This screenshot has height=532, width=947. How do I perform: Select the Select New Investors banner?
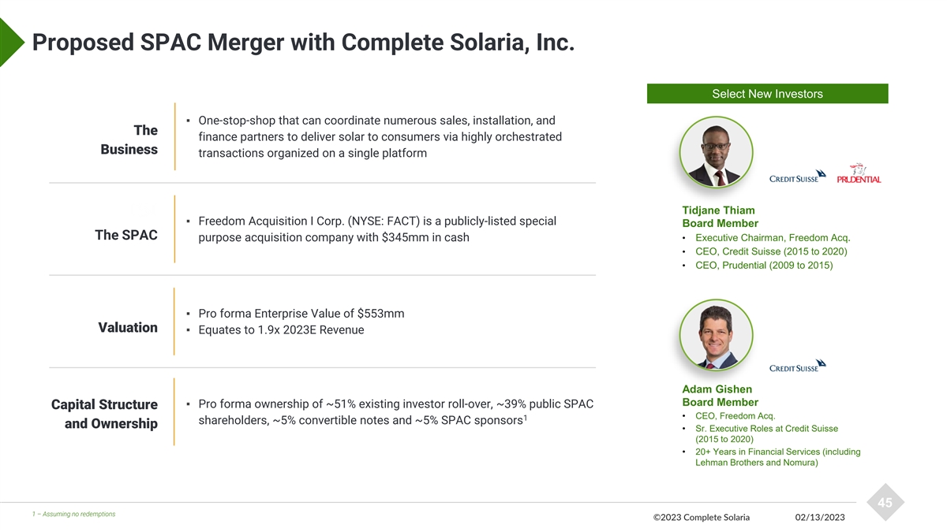[767, 94]
